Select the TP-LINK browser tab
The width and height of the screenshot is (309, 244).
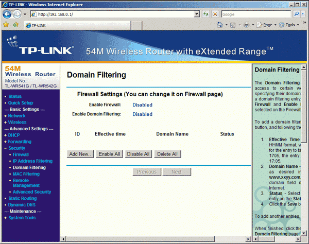pos(77,25)
